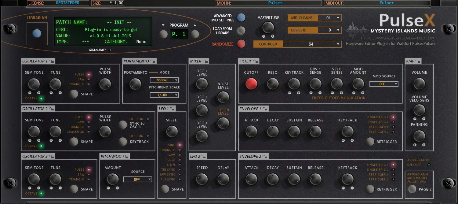Click the LFO 1 Shape button
The width and height of the screenshot is (458, 204).
point(165,189)
